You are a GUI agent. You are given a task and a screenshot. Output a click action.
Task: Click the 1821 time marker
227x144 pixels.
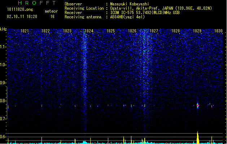[x=25, y=31]
